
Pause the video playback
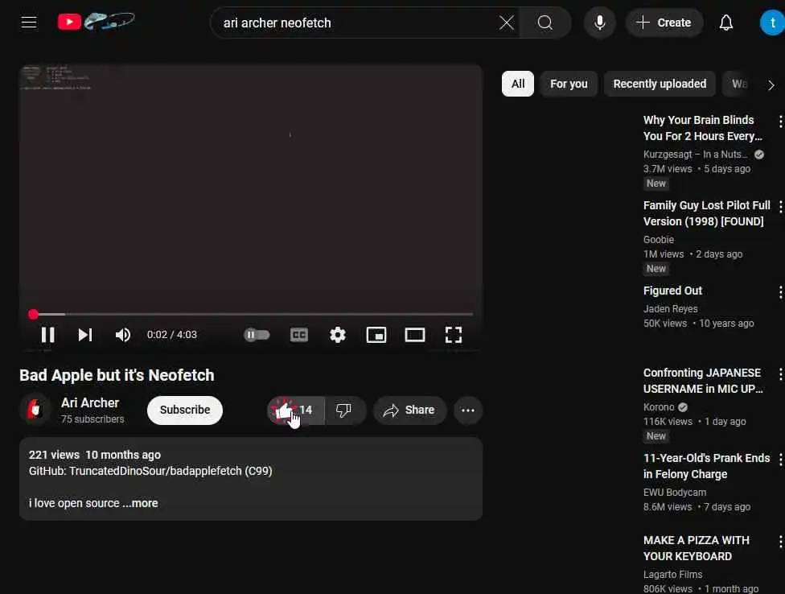click(x=47, y=335)
